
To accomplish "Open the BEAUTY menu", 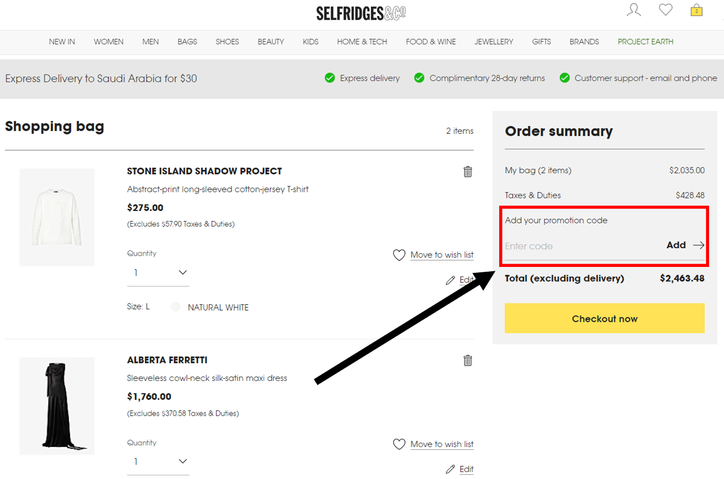I will pyautogui.click(x=271, y=42).
